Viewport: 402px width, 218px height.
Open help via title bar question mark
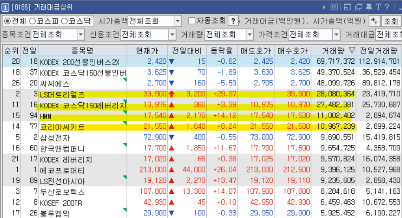(387, 7)
